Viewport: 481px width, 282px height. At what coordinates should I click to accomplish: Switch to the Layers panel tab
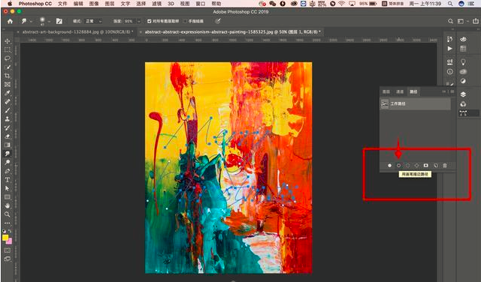tap(386, 91)
